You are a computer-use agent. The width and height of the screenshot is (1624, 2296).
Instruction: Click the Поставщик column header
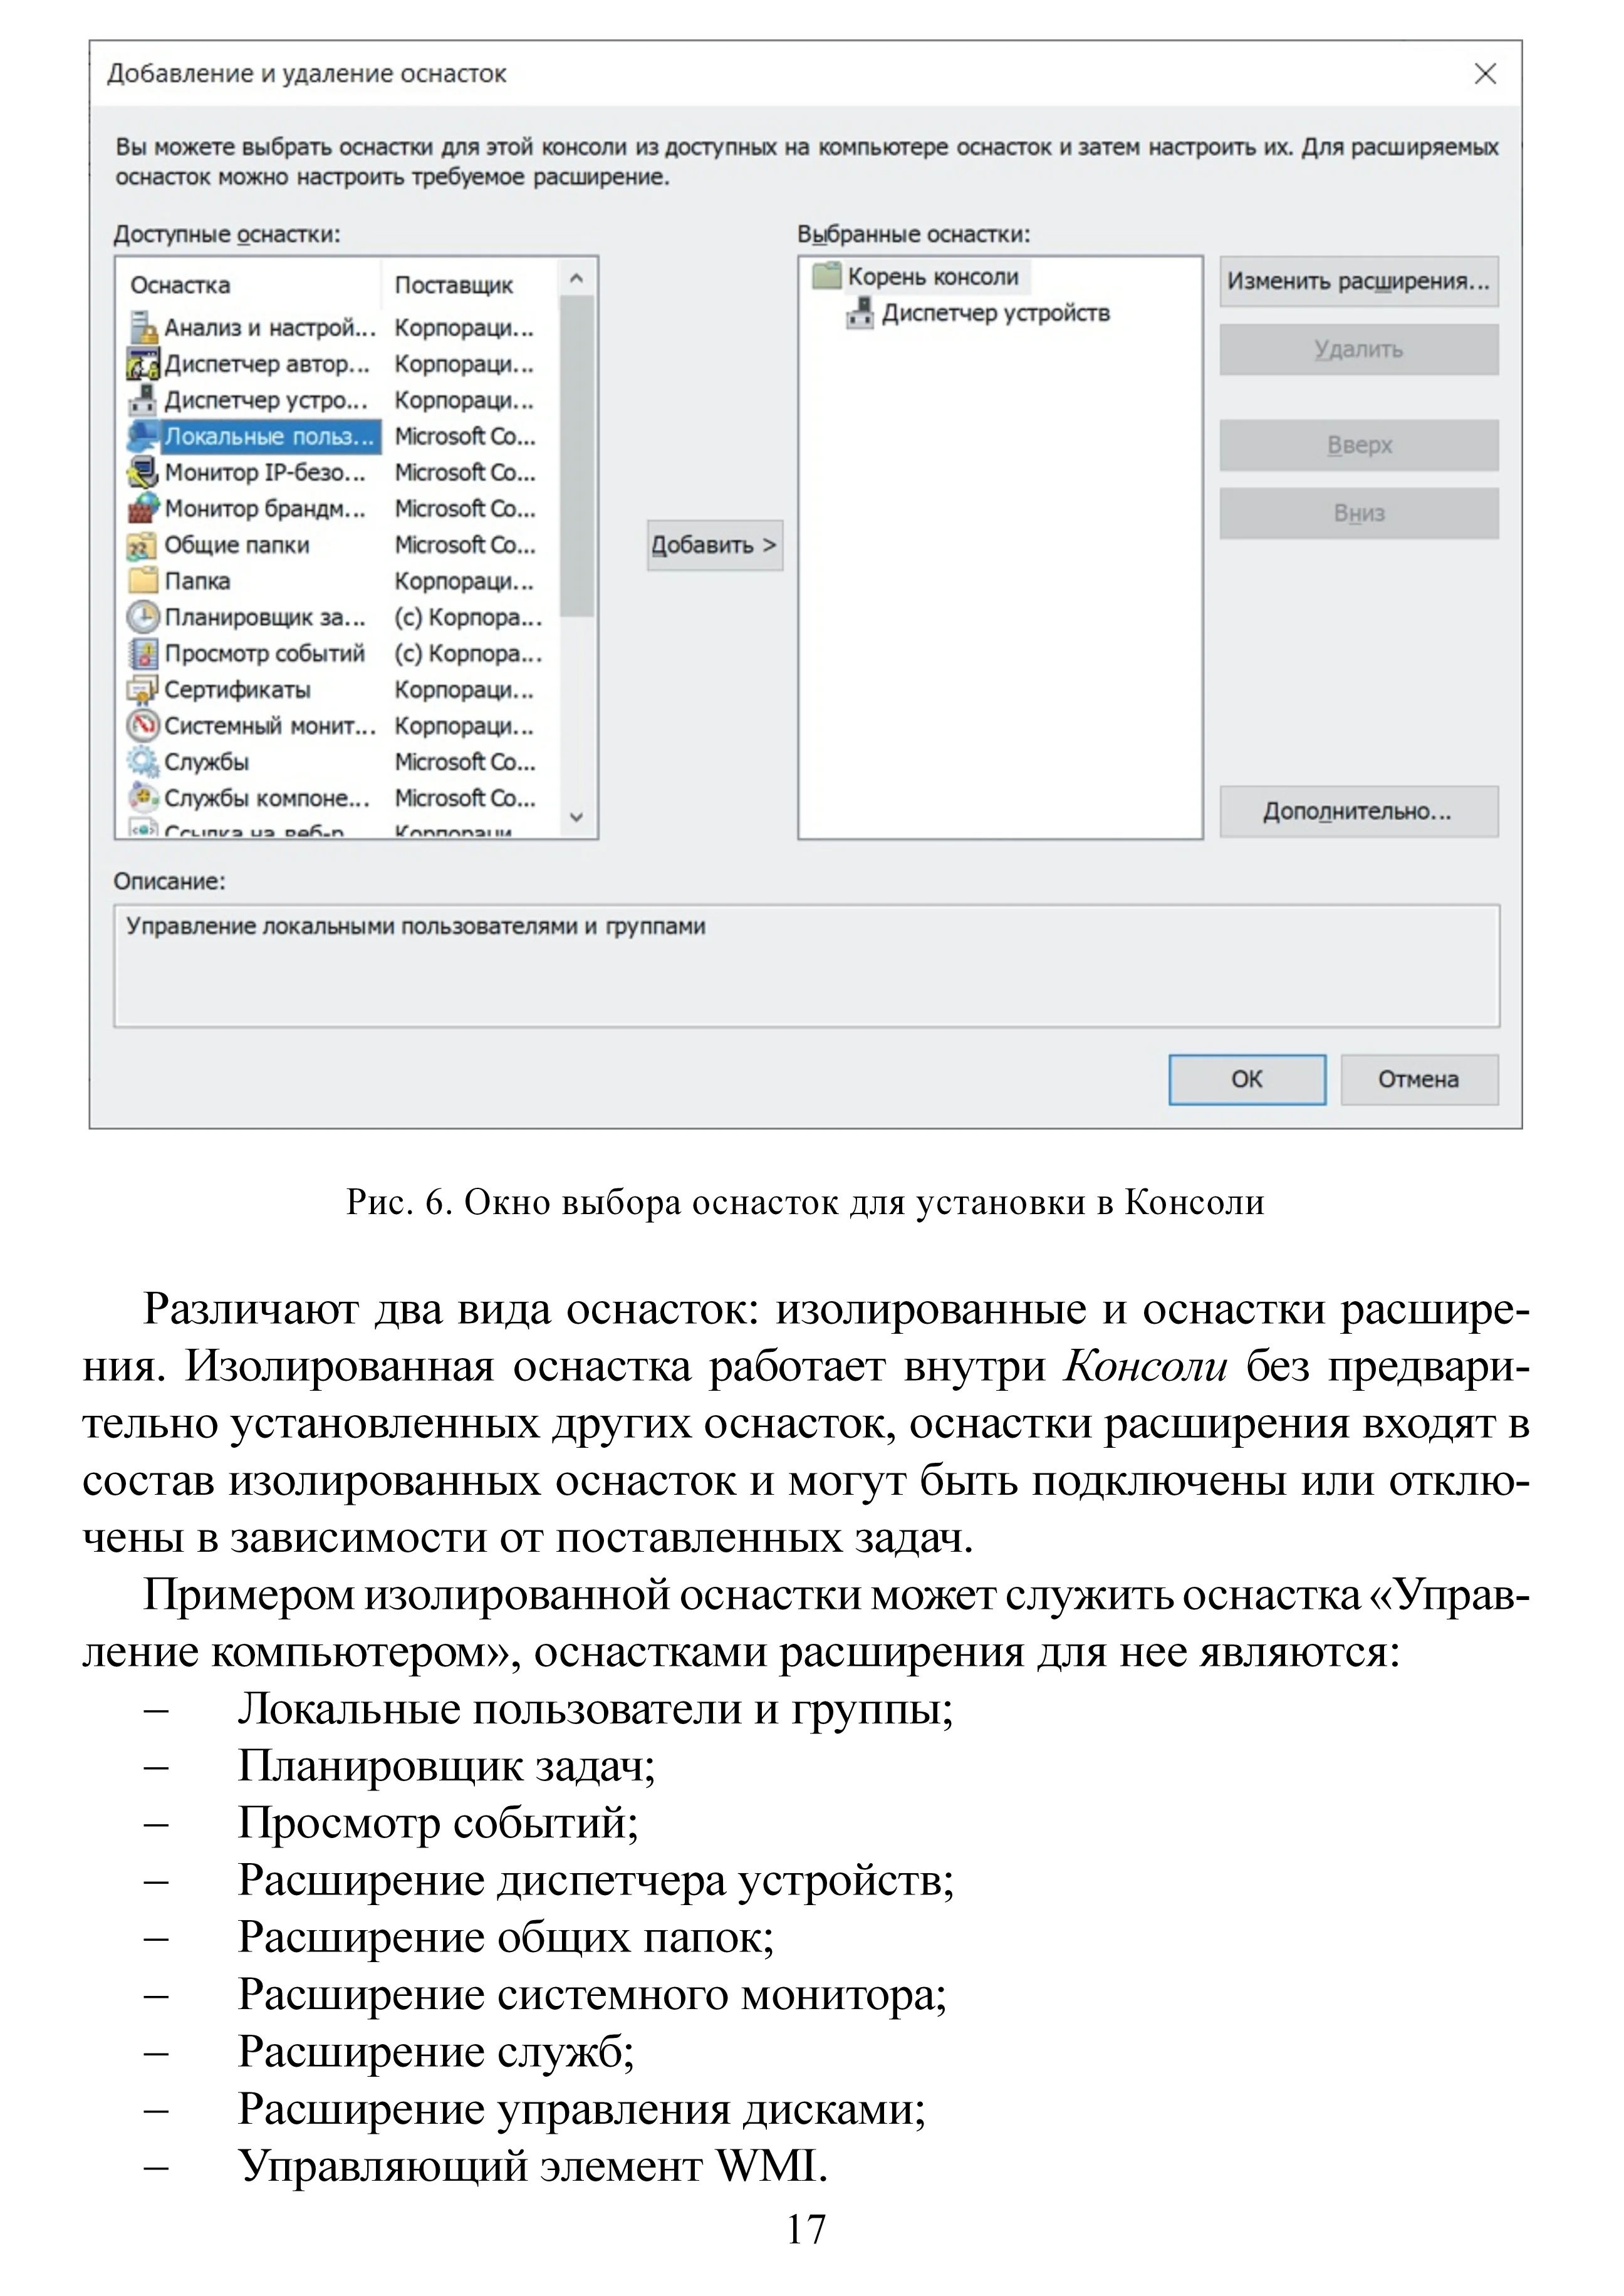454,285
